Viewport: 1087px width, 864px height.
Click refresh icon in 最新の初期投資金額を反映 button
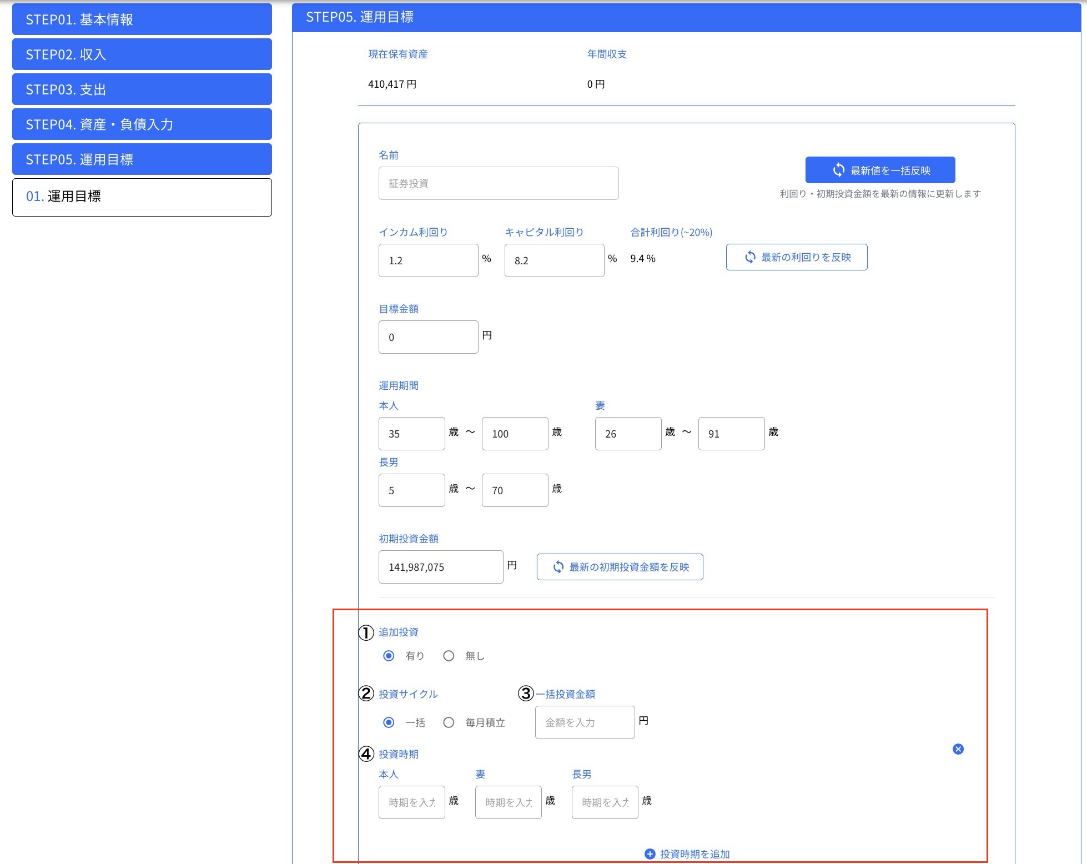pos(558,567)
